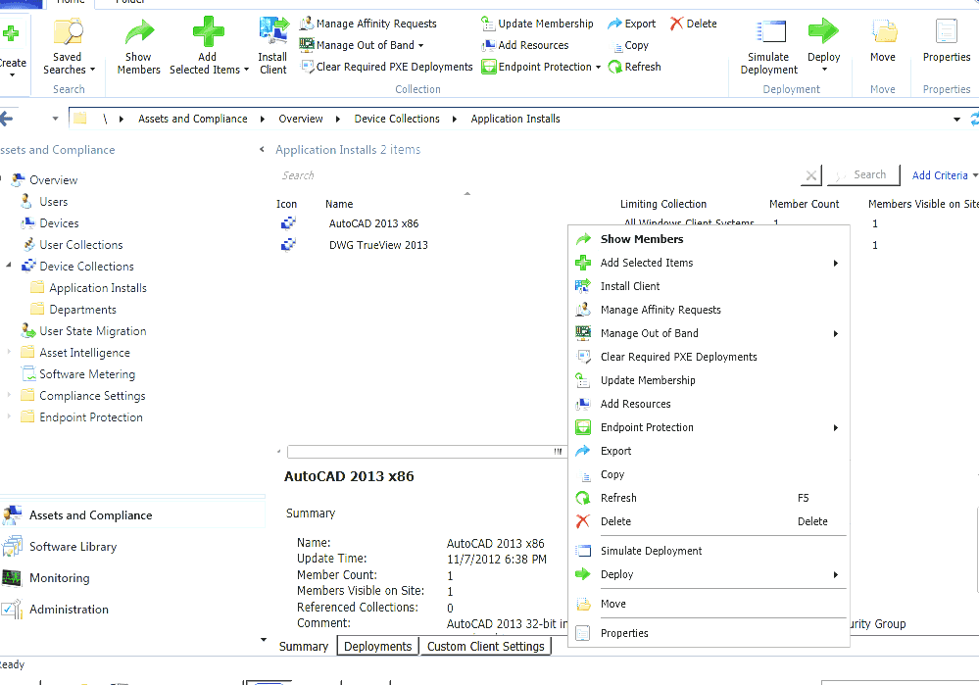The height and width of the screenshot is (685, 979).
Task: Click Delete in the ribbon
Action: point(694,24)
